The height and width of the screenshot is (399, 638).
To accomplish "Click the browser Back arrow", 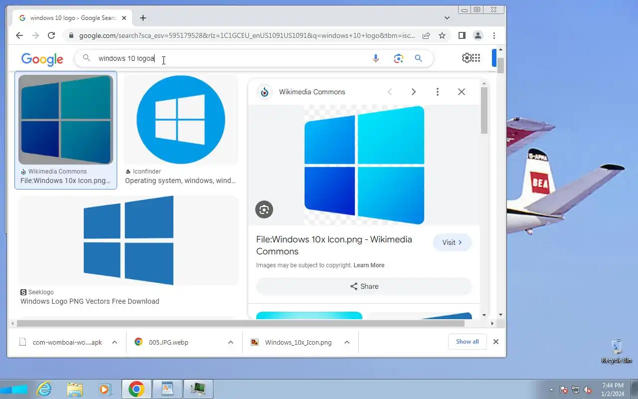I will coord(19,35).
